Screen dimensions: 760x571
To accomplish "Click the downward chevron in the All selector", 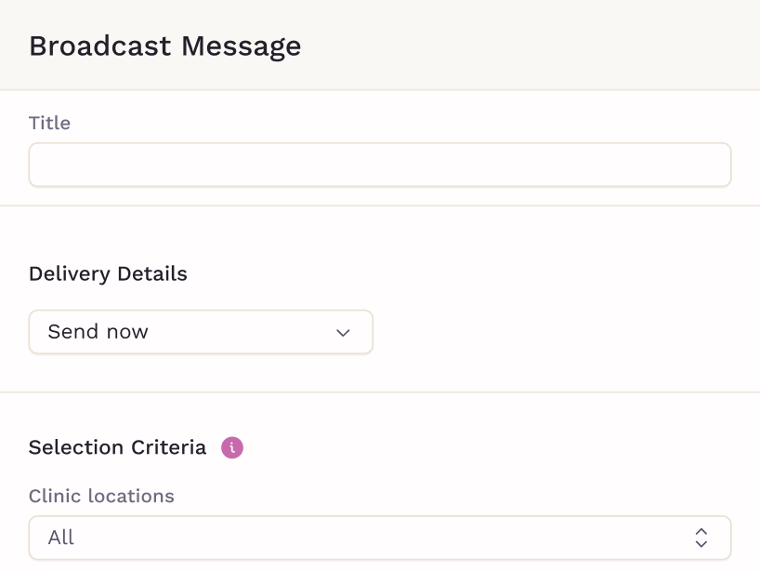I will click(x=701, y=544).
